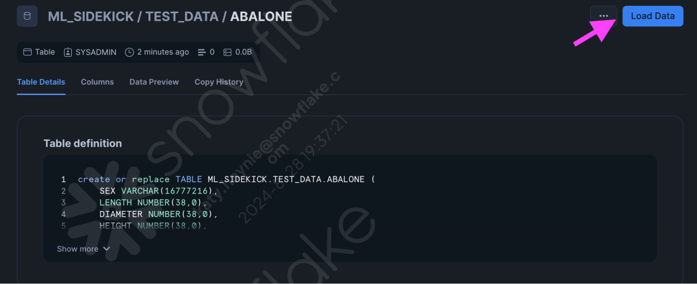697x284 pixels.
Task: Expand the definition using the chevron arrow
Action: pos(107,249)
